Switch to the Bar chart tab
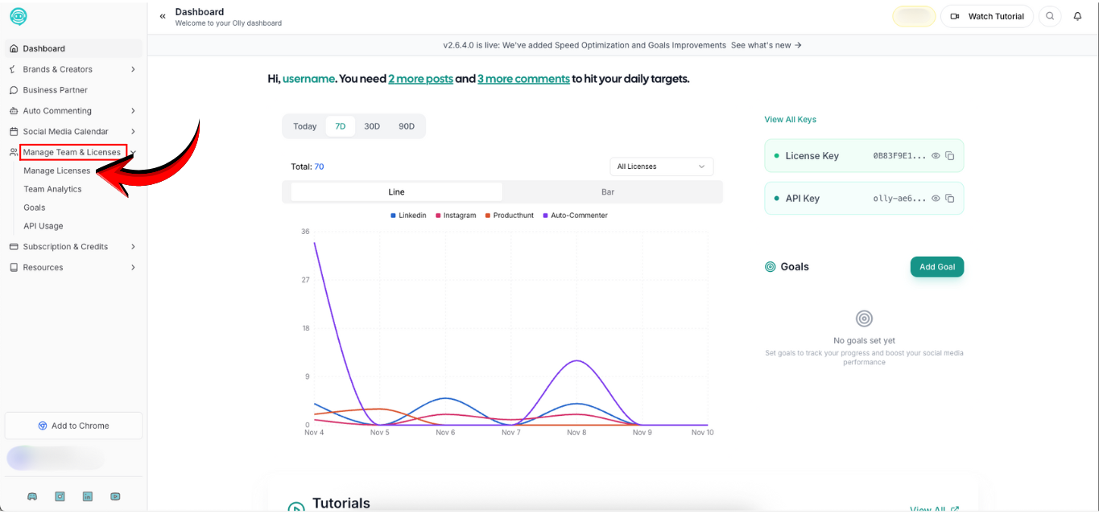This screenshot has width=1099, height=514. 608,192
